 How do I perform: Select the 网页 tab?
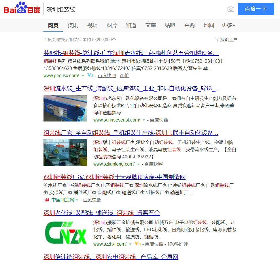53,25
